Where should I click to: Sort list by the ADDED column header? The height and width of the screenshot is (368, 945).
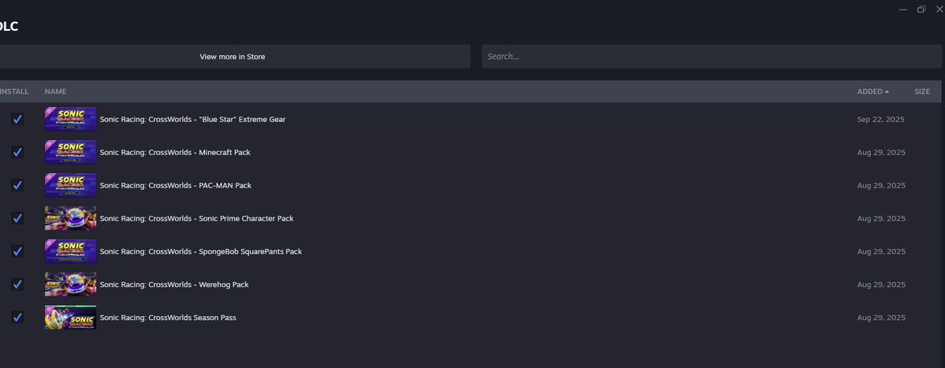tap(872, 91)
